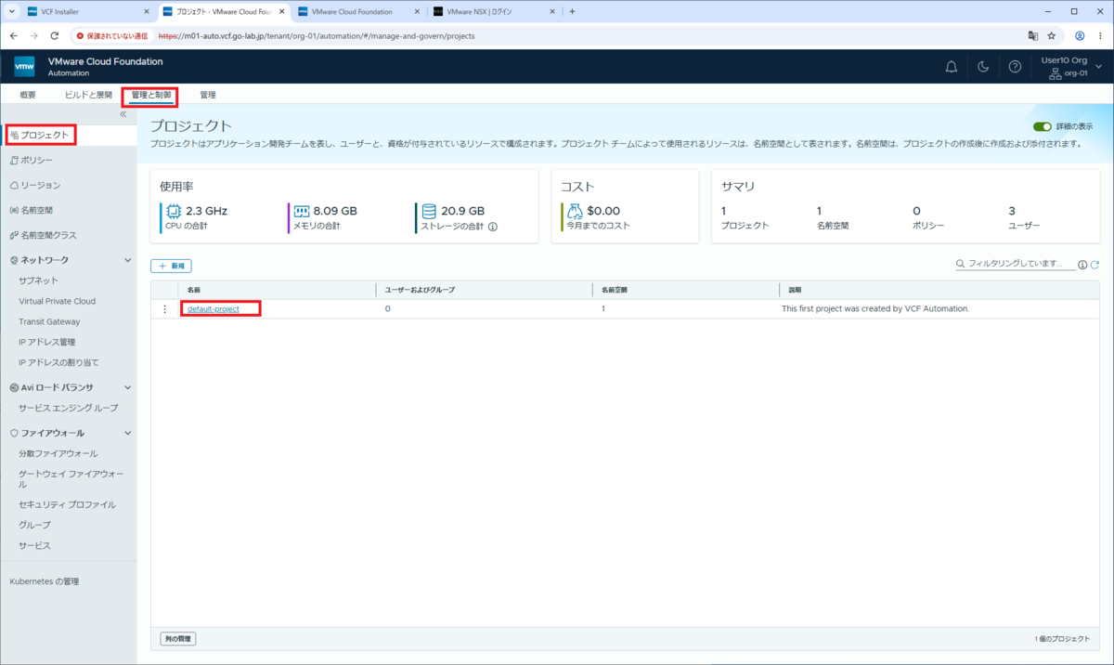
Task: Open help question mark icon
Action: coord(1015,67)
